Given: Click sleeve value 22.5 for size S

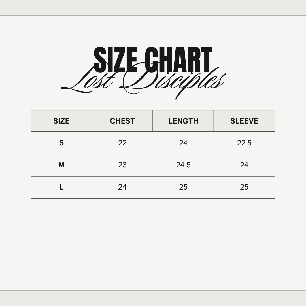Looking at the screenshot, I should point(244,143).
